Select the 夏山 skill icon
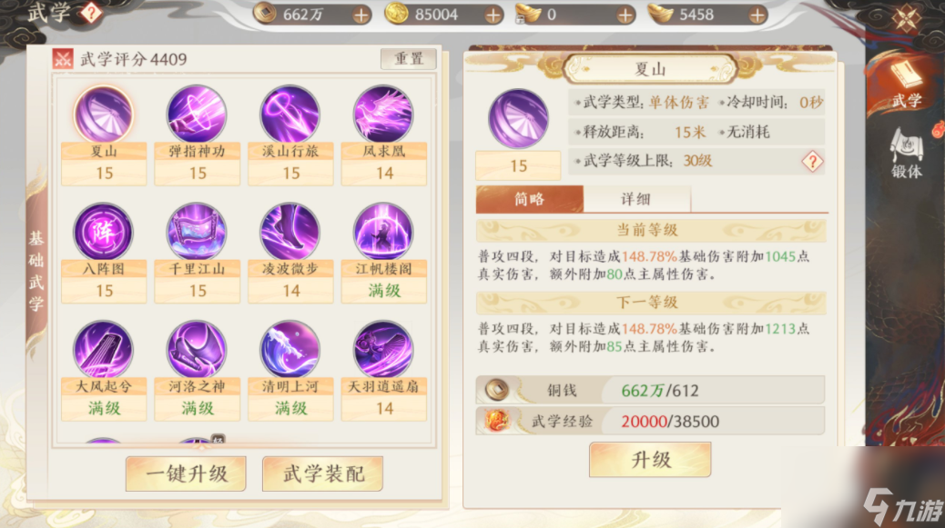Viewport: 945px width, 528px height. [104, 114]
